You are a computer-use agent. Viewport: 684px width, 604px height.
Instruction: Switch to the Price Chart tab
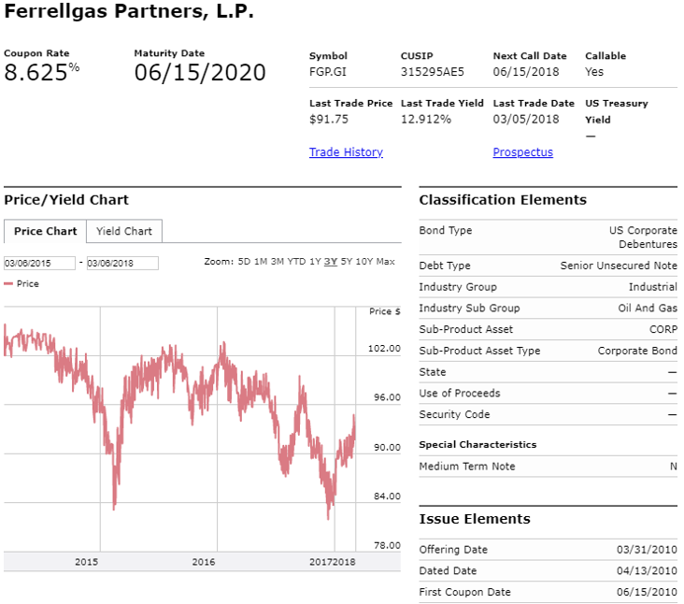click(x=46, y=231)
